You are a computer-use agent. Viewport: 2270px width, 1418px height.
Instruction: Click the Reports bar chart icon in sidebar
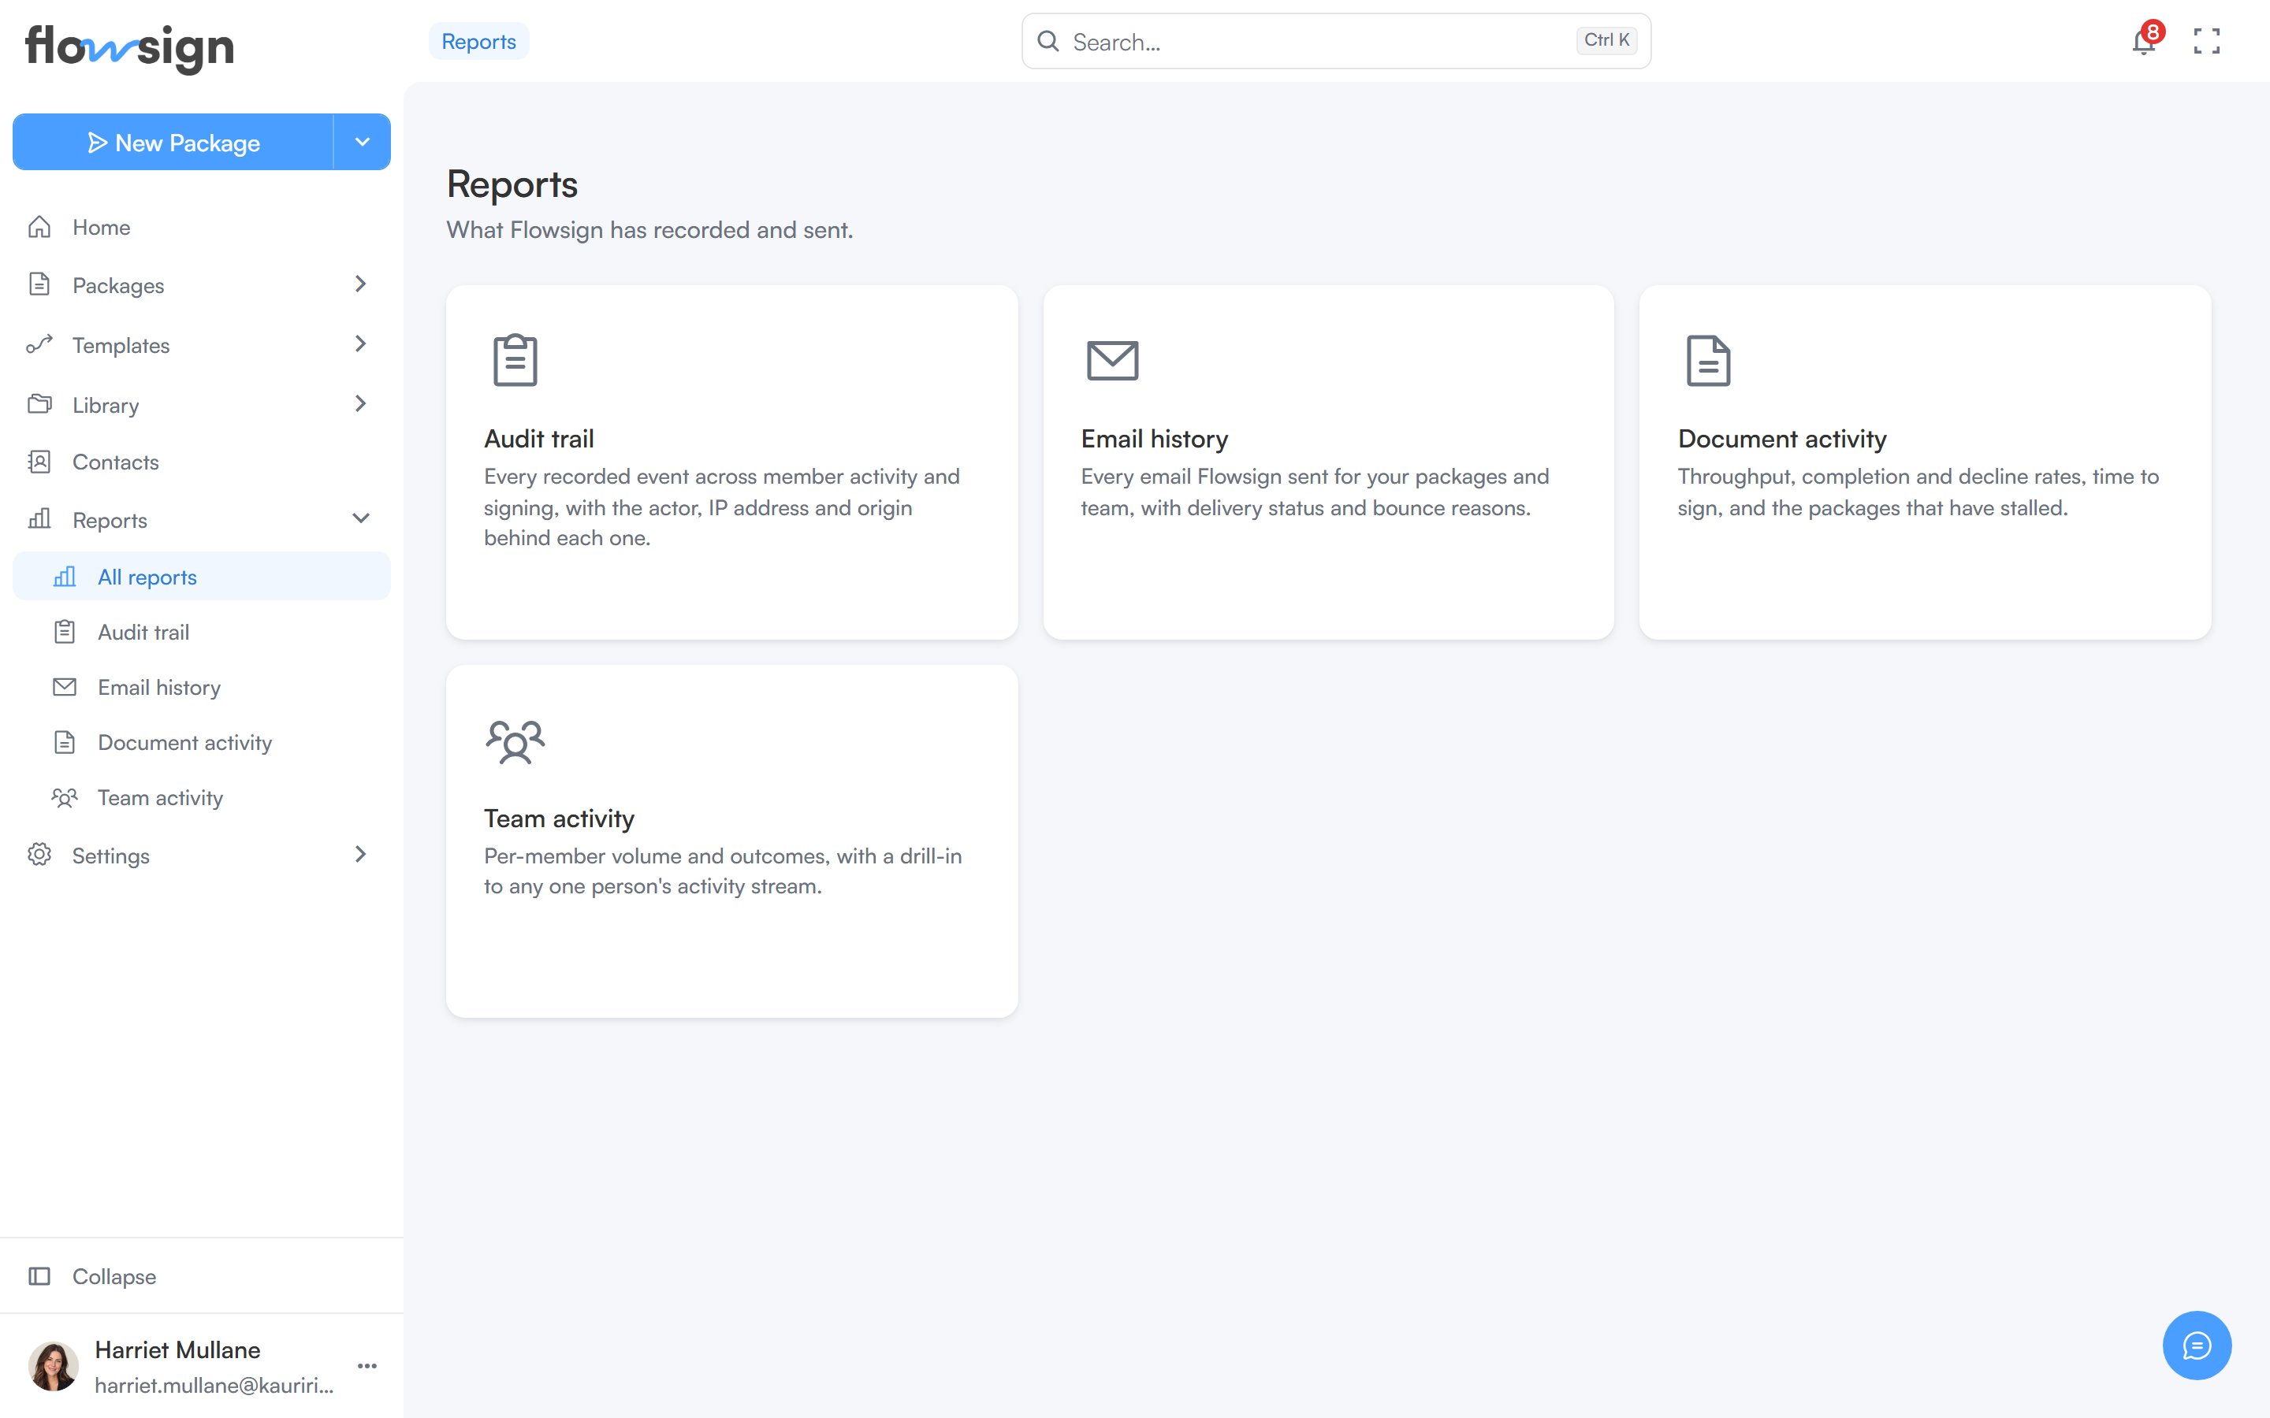(x=39, y=518)
